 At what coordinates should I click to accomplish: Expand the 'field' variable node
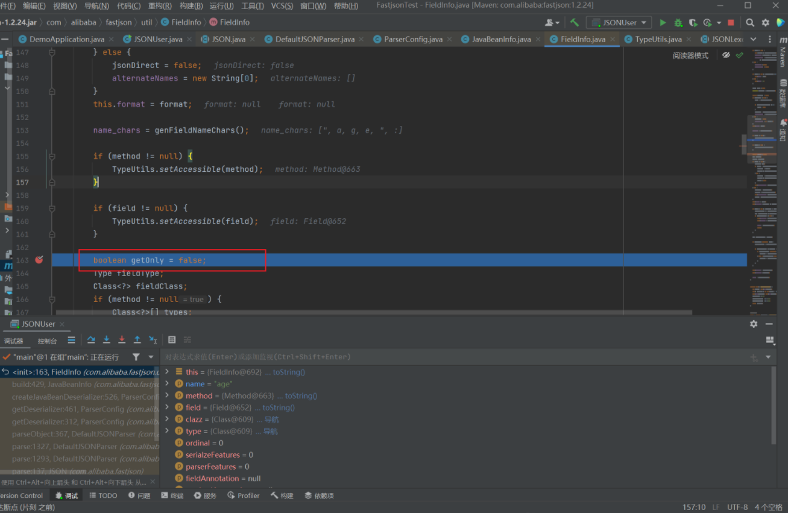point(167,408)
